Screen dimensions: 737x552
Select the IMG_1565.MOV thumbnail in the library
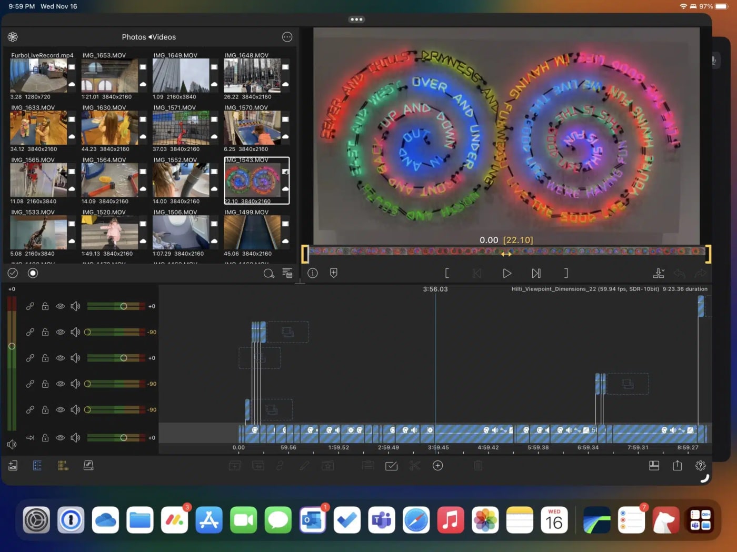[x=39, y=179]
